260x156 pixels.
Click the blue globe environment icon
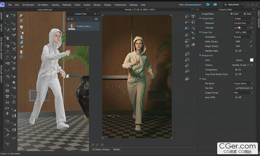click(21, 57)
